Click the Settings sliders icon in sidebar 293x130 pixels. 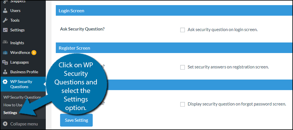(x=5, y=30)
